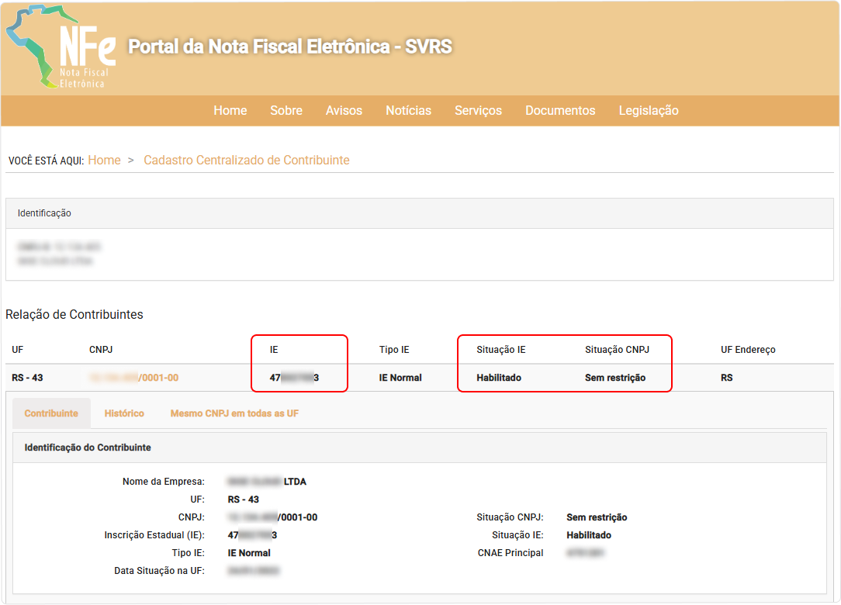Click Situação IE value Habilitado in details
The width and height of the screenshot is (841, 605).
pos(589,535)
